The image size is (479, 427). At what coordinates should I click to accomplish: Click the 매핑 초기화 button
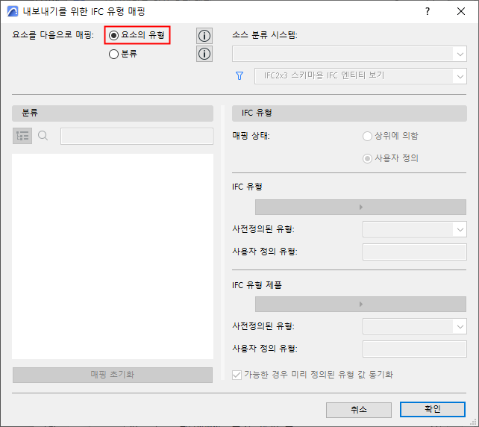click(x=113, y=375)
